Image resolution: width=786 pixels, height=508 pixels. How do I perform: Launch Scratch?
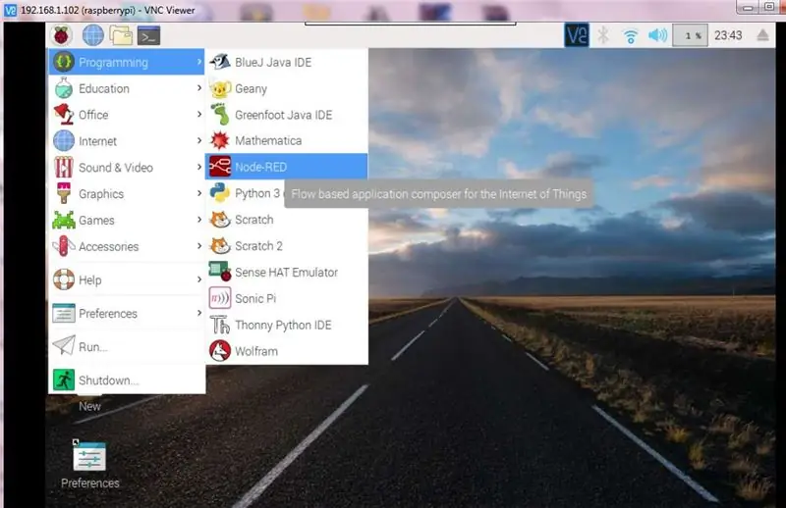[286, 220]
